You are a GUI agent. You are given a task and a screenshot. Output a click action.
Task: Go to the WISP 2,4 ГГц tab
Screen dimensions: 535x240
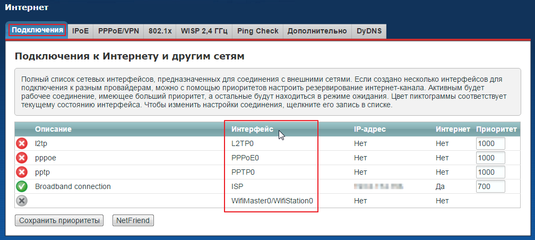pos(204,31)
